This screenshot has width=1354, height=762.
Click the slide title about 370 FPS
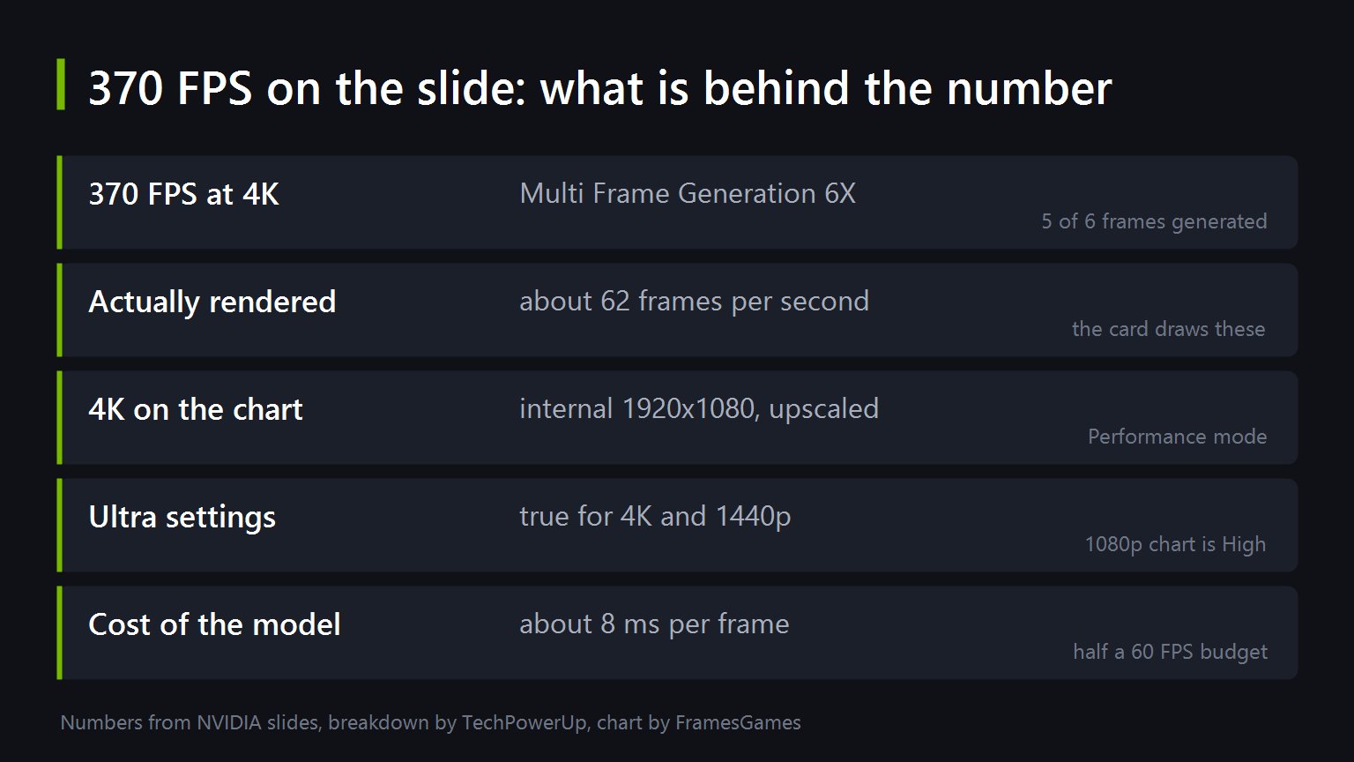pos(600,88)
